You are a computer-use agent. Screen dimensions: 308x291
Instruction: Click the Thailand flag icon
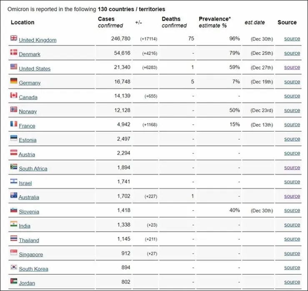click(14, 238)
